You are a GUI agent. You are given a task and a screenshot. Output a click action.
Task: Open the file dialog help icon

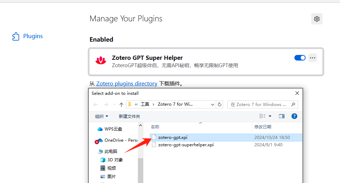(294, 116)
